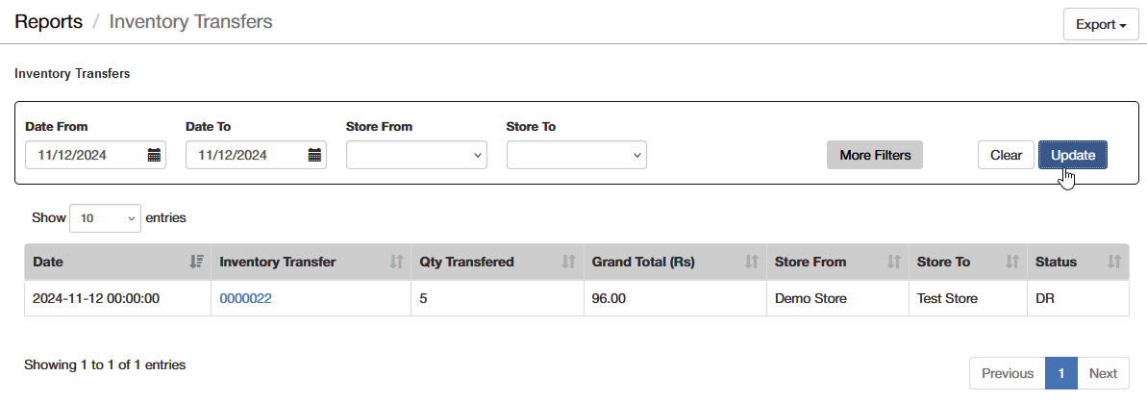Open the Show entries count dropdown
This screenshot has height=401, width=1147.
tap(106, 218)
